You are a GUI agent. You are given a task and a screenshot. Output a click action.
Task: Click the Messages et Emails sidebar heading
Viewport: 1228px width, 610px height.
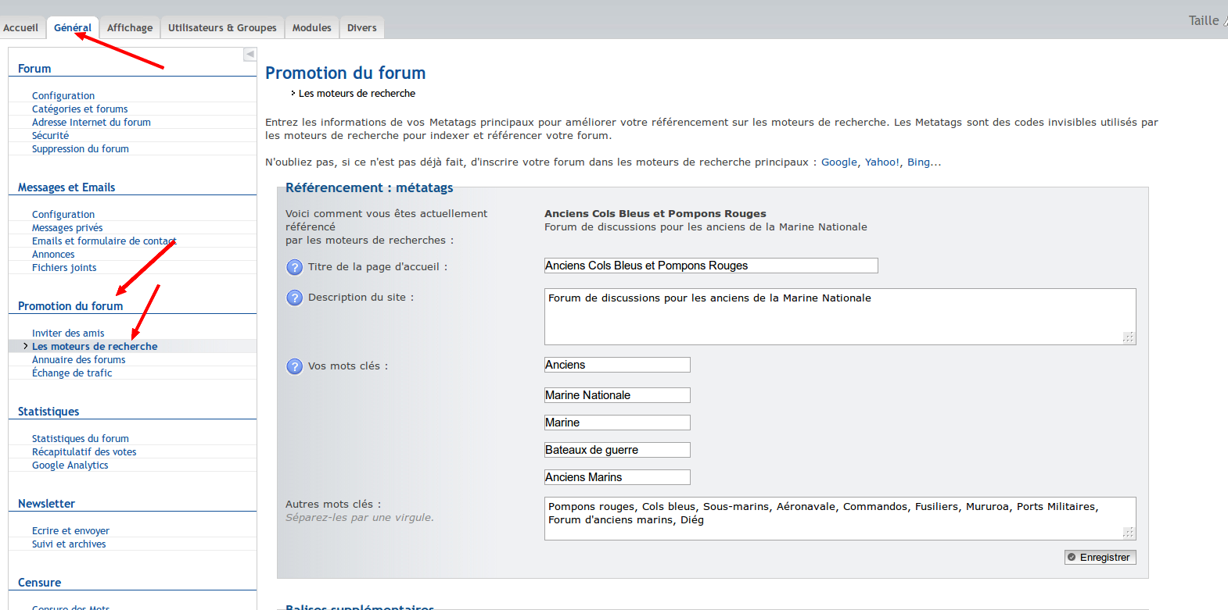(x=66, y=187)
